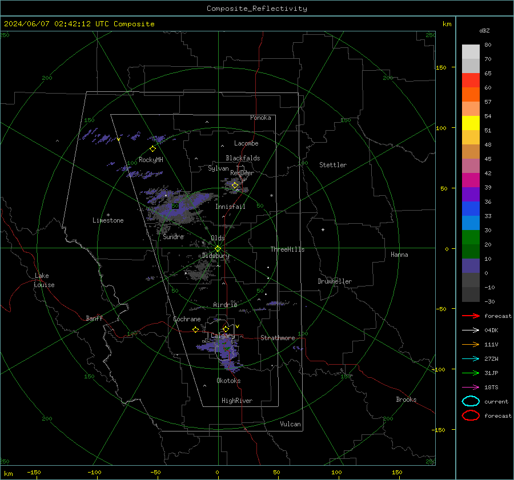Click the magenta 18TS arrow icon

(471, 388)
